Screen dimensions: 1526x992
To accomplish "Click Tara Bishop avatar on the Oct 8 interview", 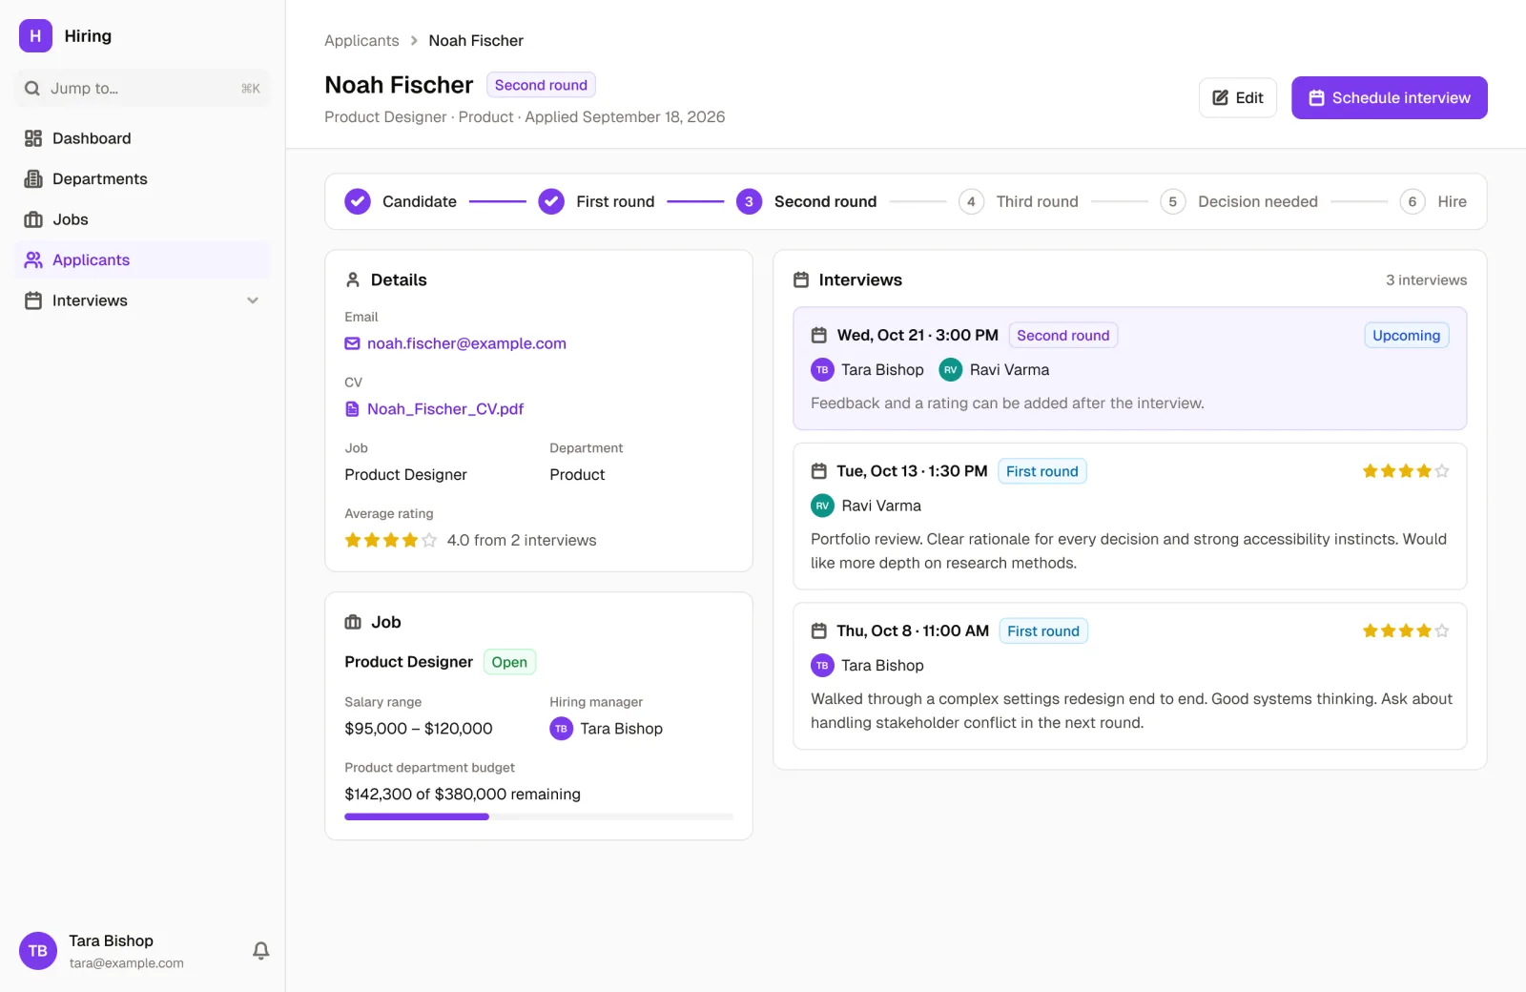I will pyautogui.click(x=822, y=666).
